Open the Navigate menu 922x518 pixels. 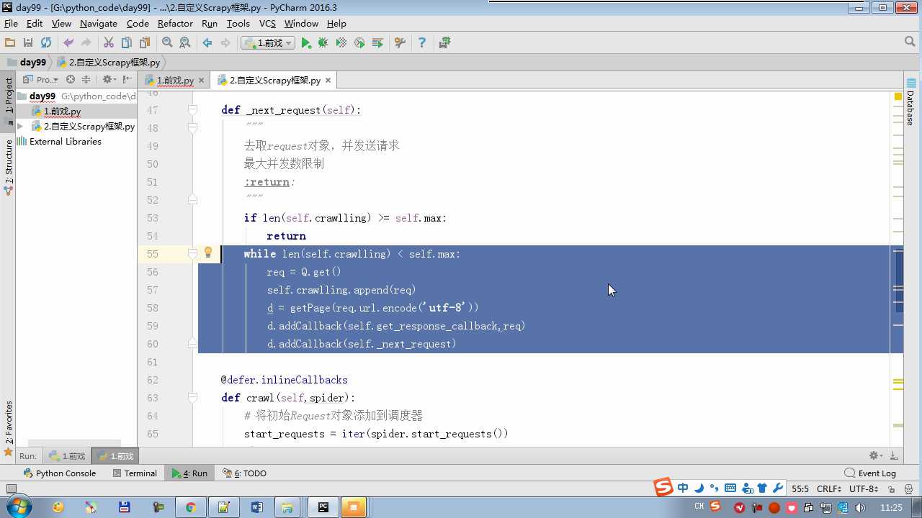[99, 23]
